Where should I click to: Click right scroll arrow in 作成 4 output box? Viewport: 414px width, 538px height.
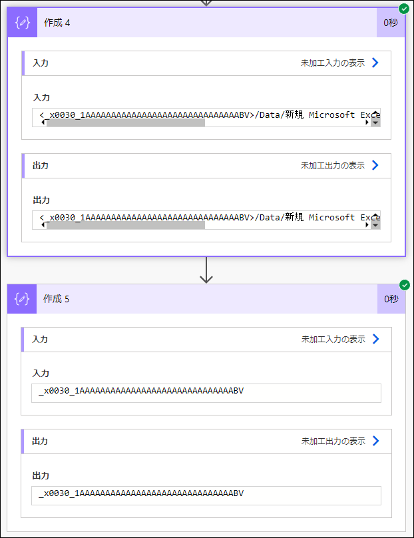pyautogui.click(x=367, y=225)
